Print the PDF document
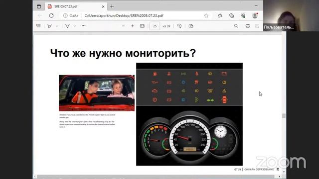 coord(248,26)
